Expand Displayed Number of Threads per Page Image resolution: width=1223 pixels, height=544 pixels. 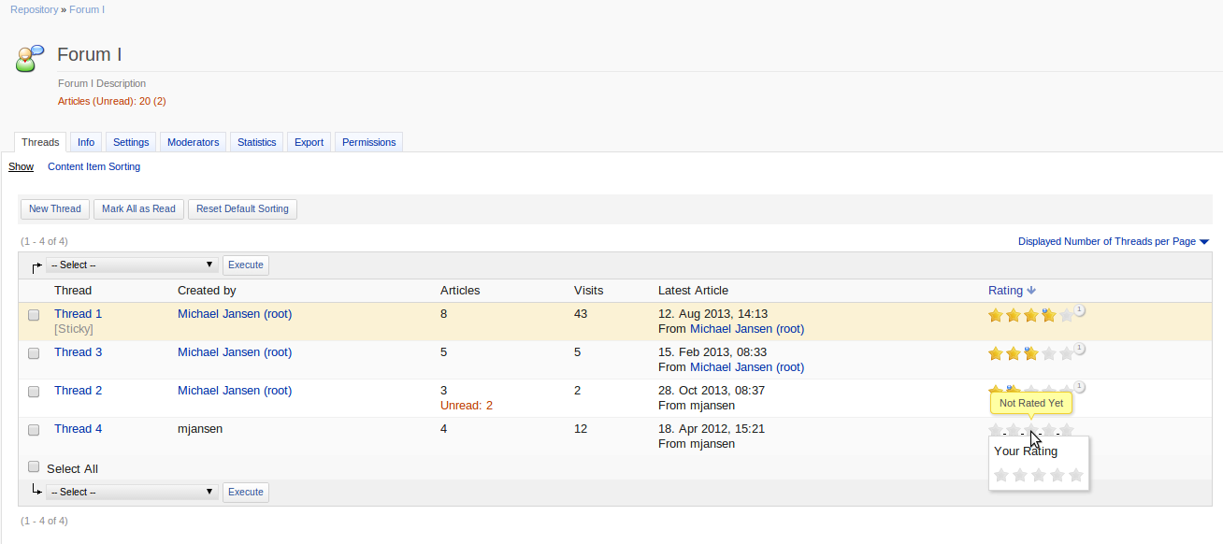(x=1113, y=241)
